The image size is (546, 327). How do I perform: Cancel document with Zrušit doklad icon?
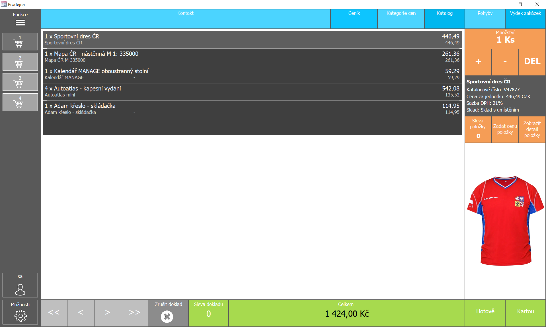167,316
